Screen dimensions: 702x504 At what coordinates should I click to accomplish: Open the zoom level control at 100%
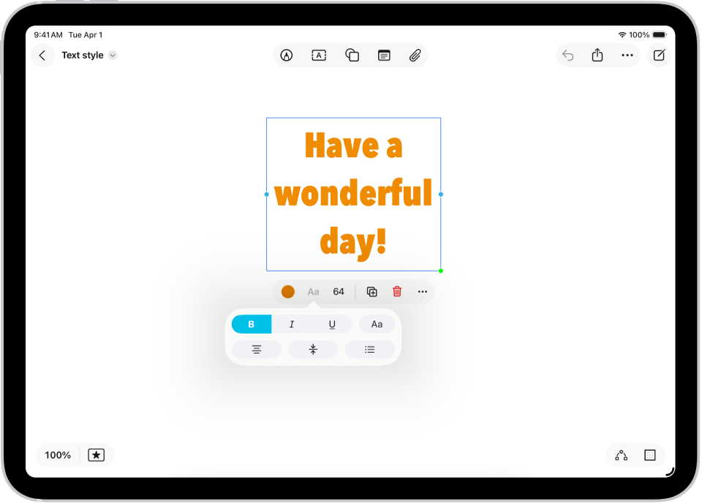tap(57, 454)
